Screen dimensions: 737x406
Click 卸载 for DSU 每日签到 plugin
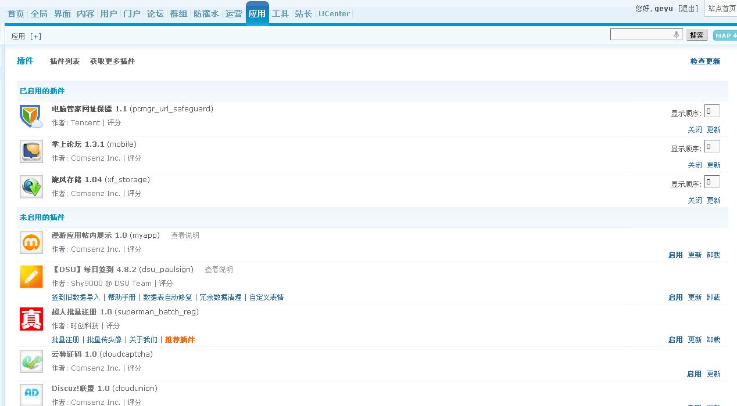point(713,298)
